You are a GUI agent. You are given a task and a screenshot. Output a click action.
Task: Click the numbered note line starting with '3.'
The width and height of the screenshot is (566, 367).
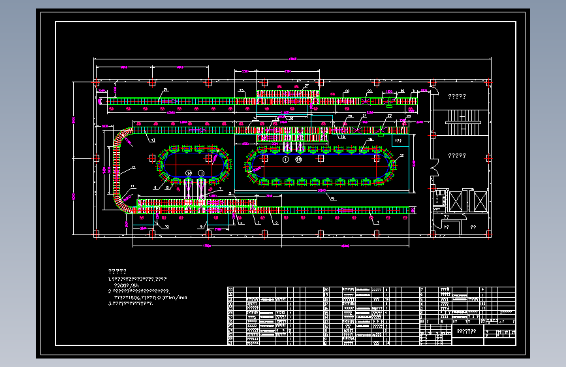131,304
